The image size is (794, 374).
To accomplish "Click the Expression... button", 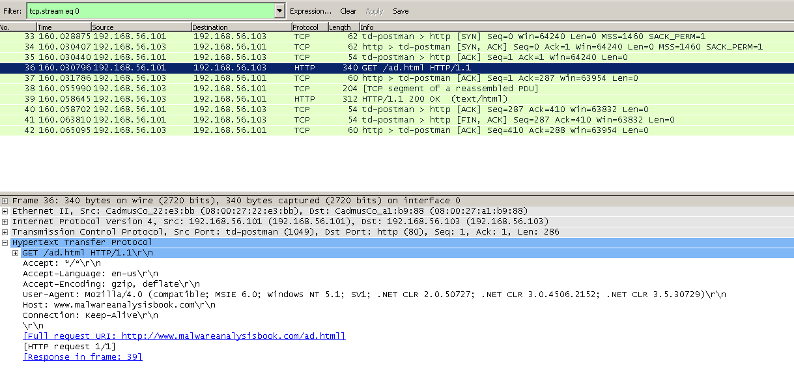I will (311, 11).
